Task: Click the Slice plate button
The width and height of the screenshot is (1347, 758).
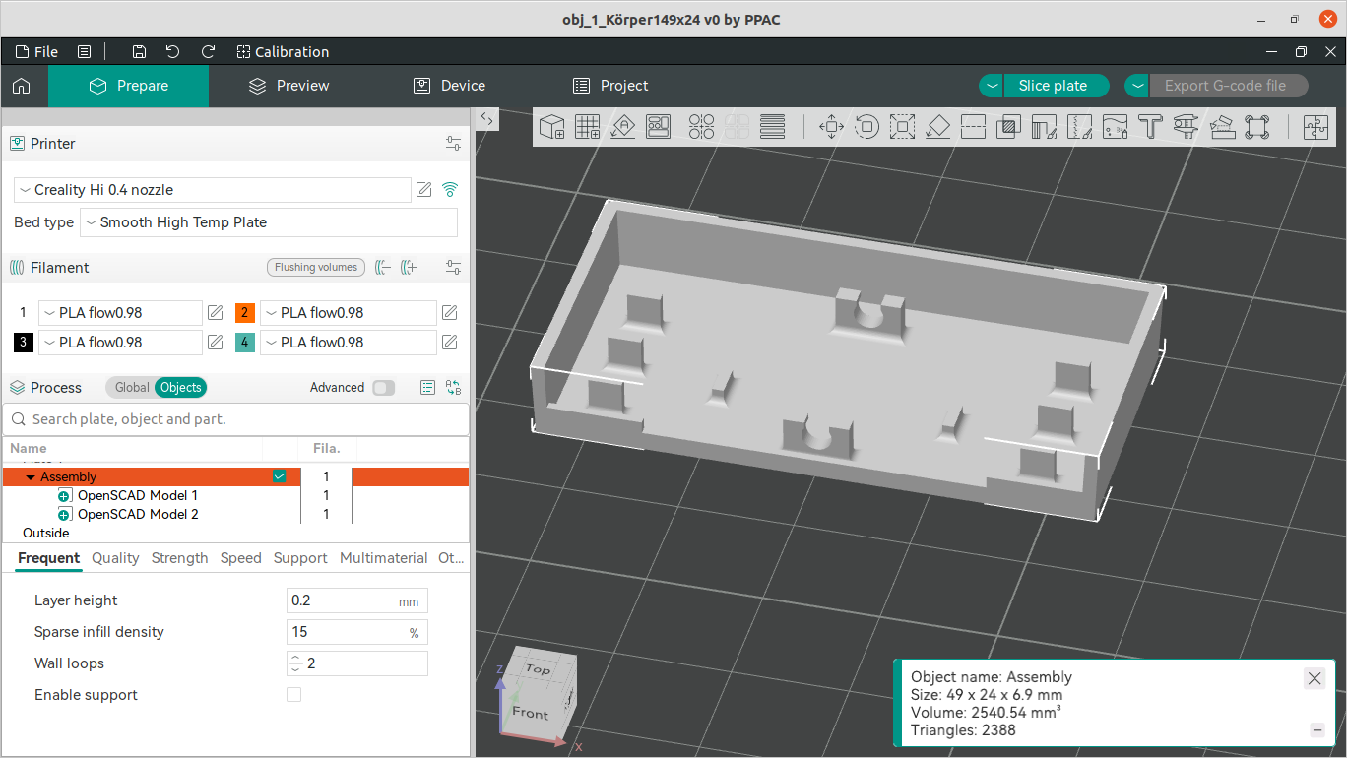Action: tap(1053, 86)
